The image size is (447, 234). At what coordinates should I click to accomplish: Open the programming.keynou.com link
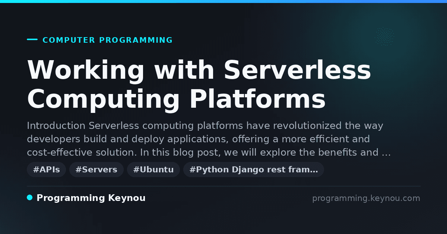pyautogui.click(x=366, y=198)
